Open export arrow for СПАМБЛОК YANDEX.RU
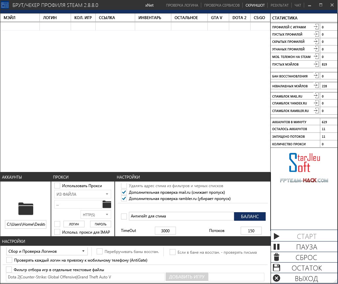This screenshot has width=338, height=284. [x=316, y=103]
